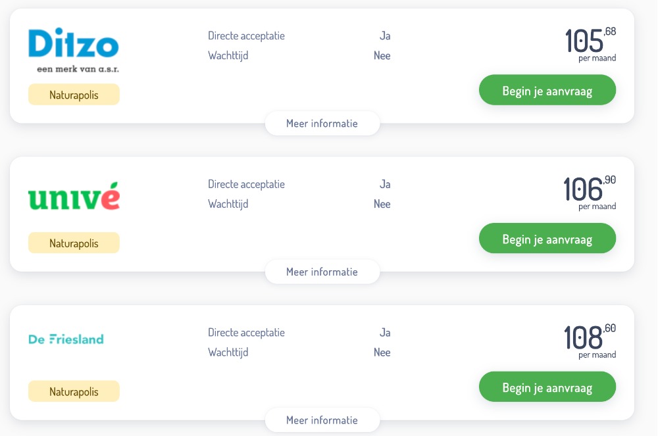Start application for Ditzo insurance
The image size is (658, 436).
547,90
